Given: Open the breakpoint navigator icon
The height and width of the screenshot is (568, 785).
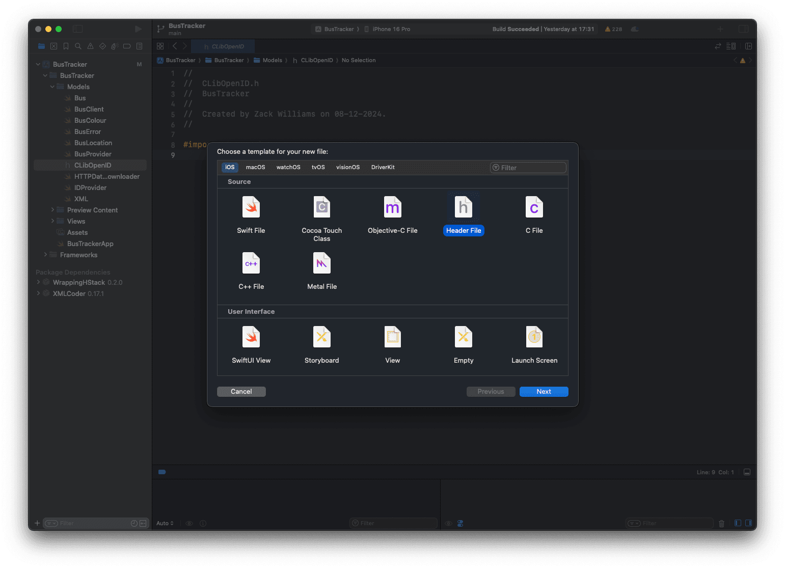Looking at the screenshot, I should tap(127, 46).
